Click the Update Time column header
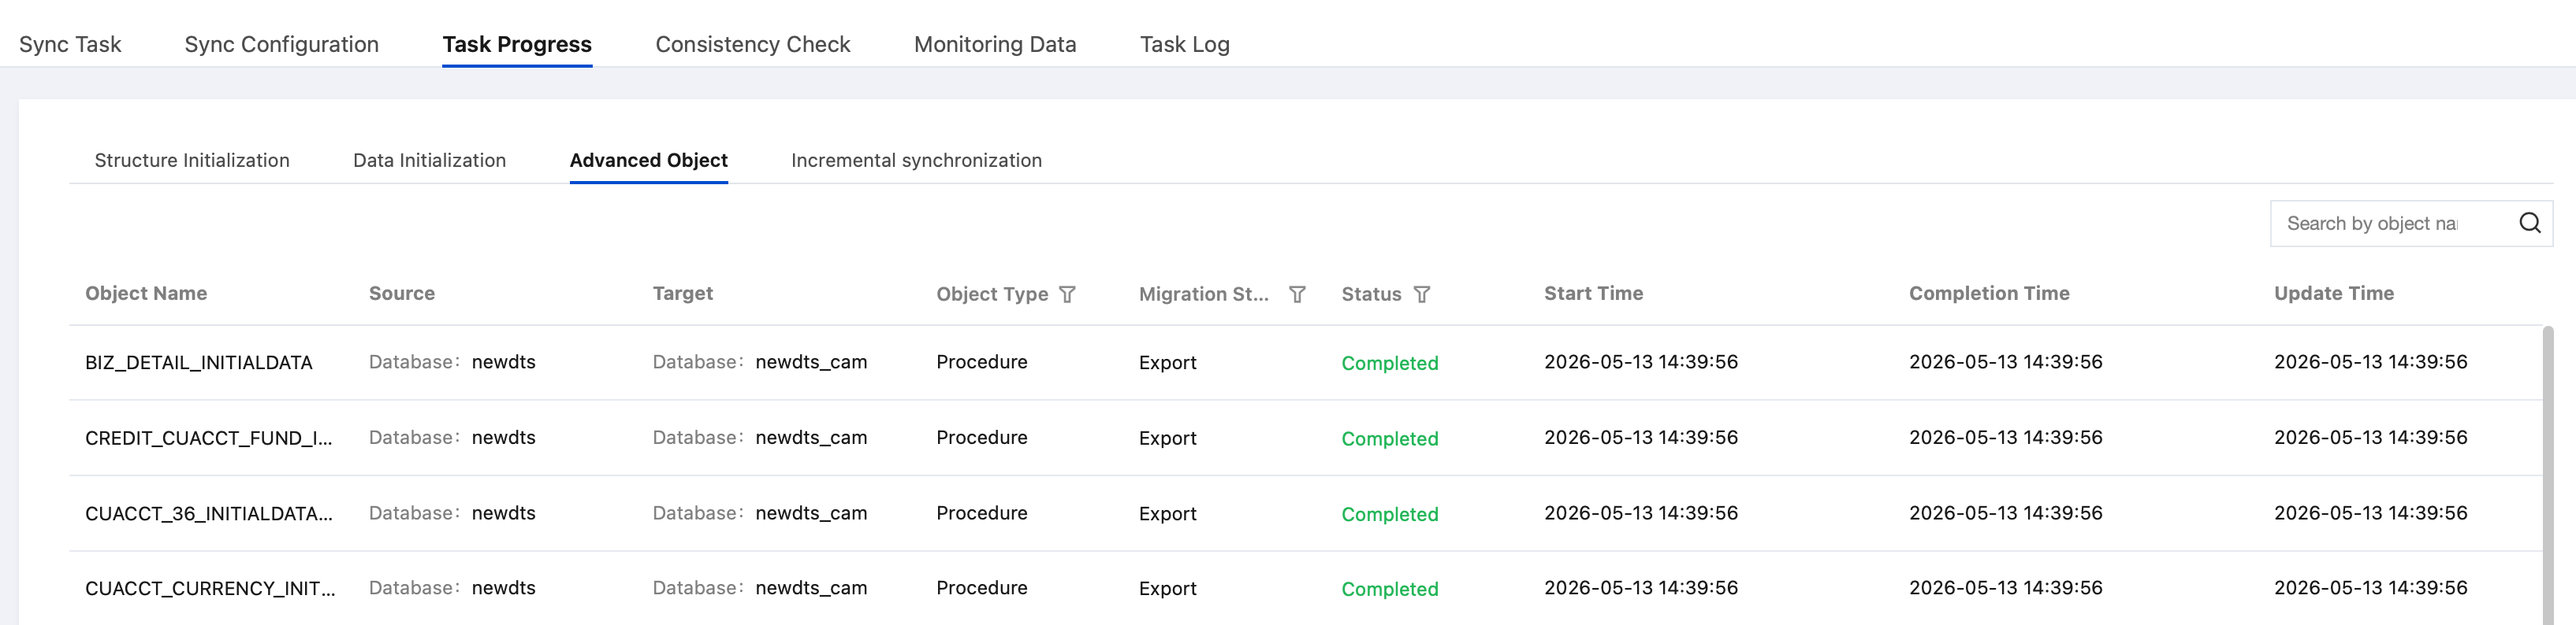Viewport: 2576px width, 625px height. tap(2334, 294)
